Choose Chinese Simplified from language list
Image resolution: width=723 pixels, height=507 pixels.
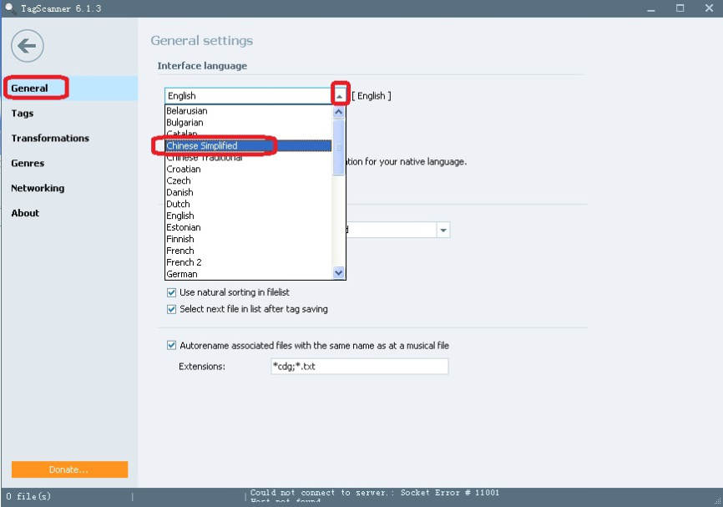(x=201, y=146)
